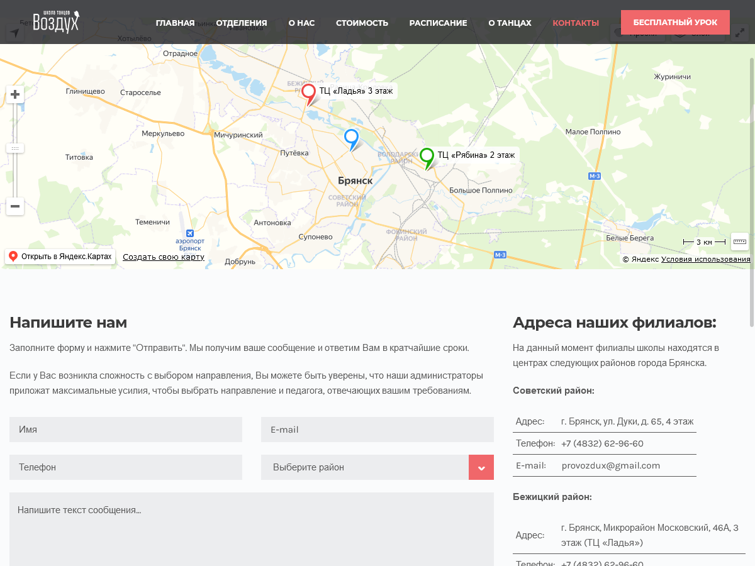
Task: Click the geolocation arrow on map
Action: pyautogui.click(x=15, y=33)
